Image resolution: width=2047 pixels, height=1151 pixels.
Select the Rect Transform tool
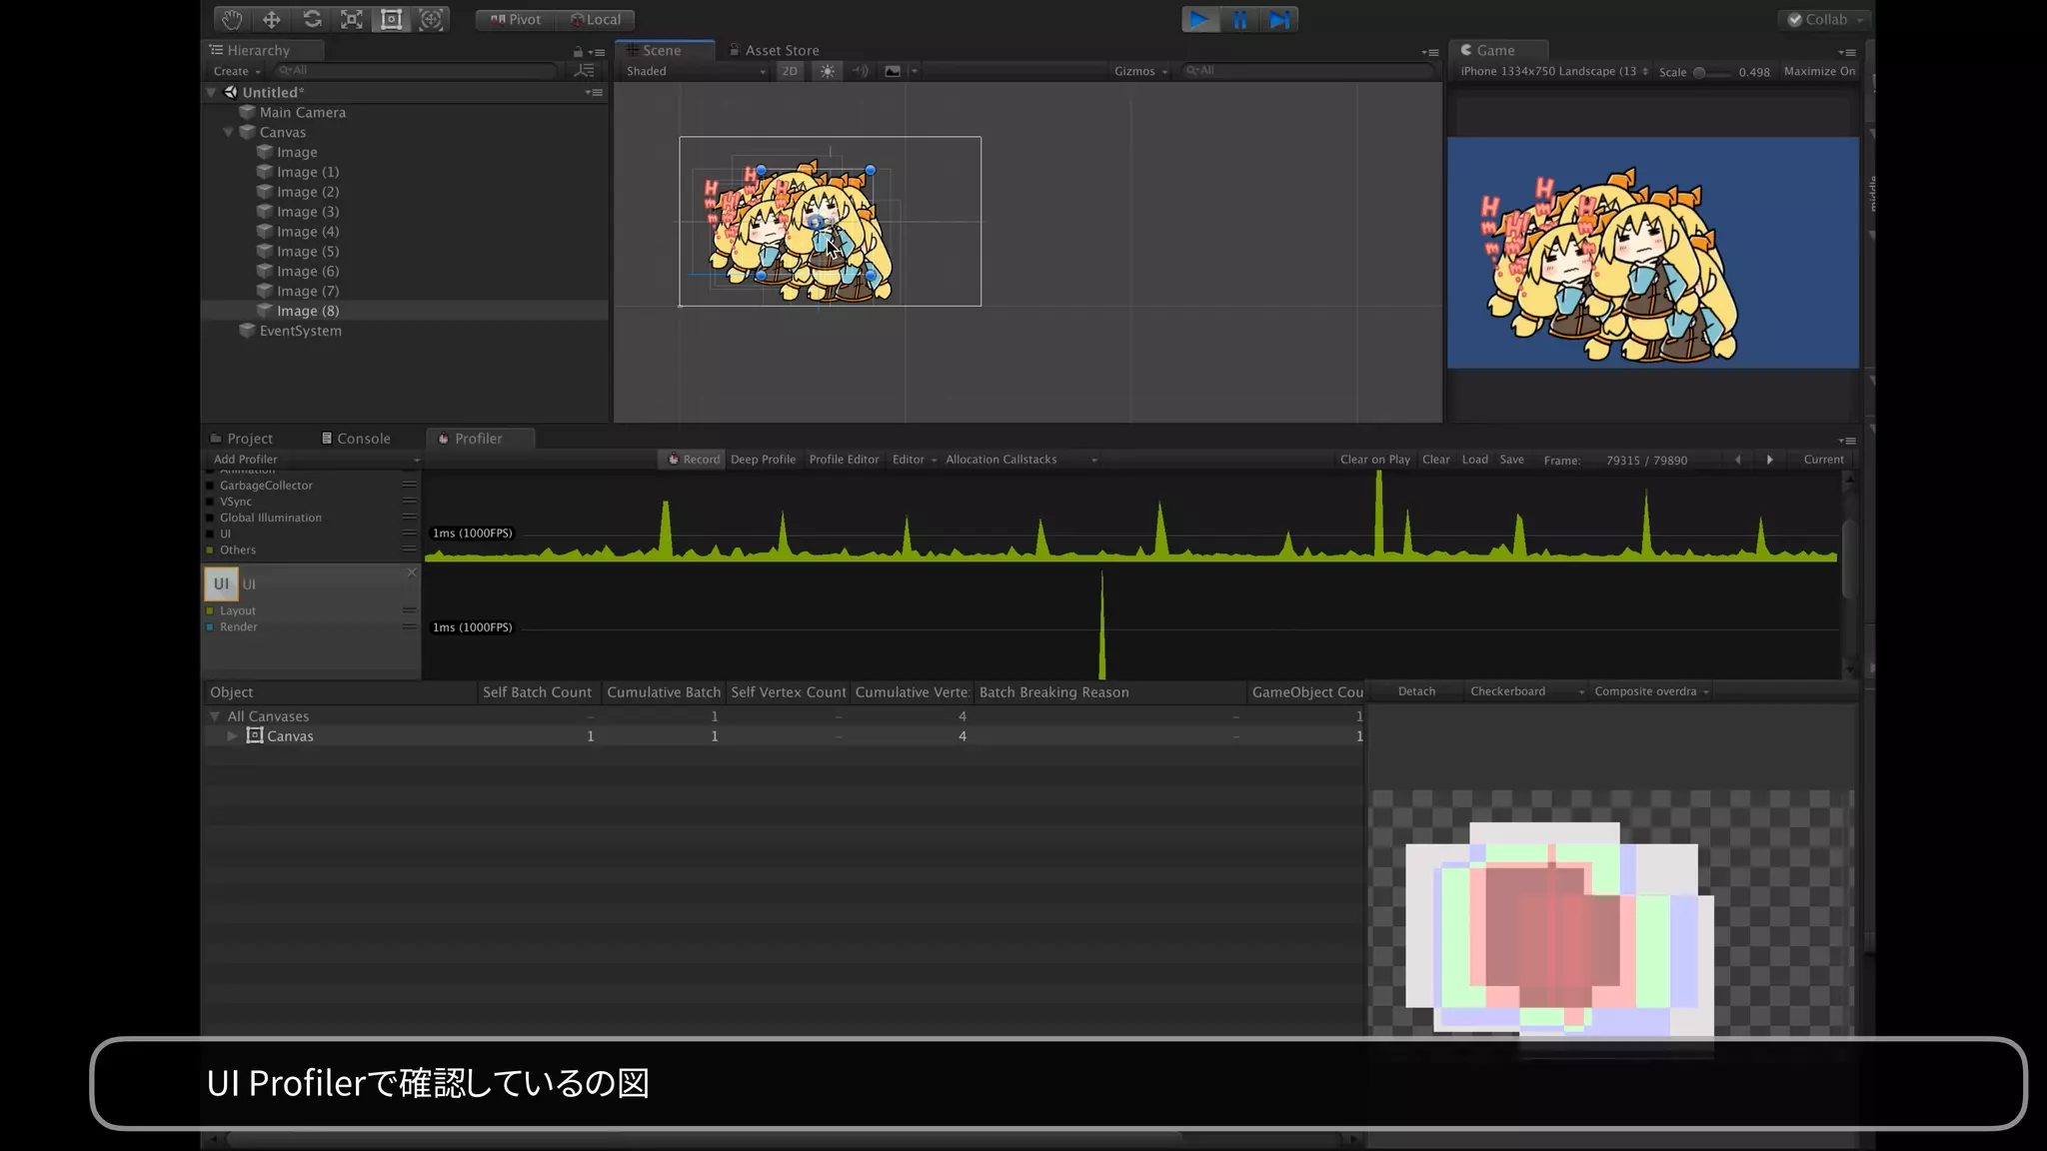392,19
